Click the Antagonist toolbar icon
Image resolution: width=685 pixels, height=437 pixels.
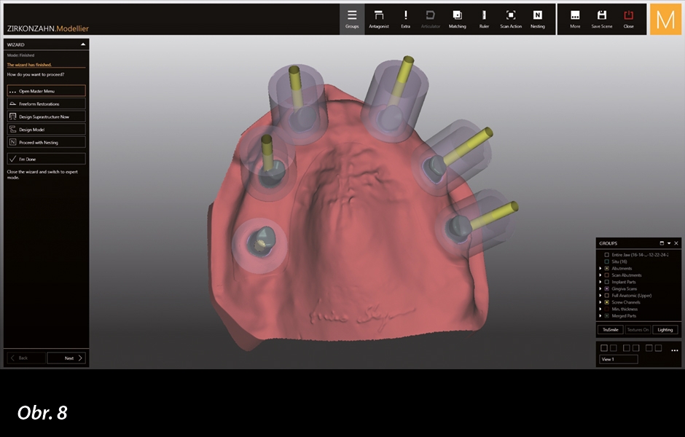pos(379,19)
